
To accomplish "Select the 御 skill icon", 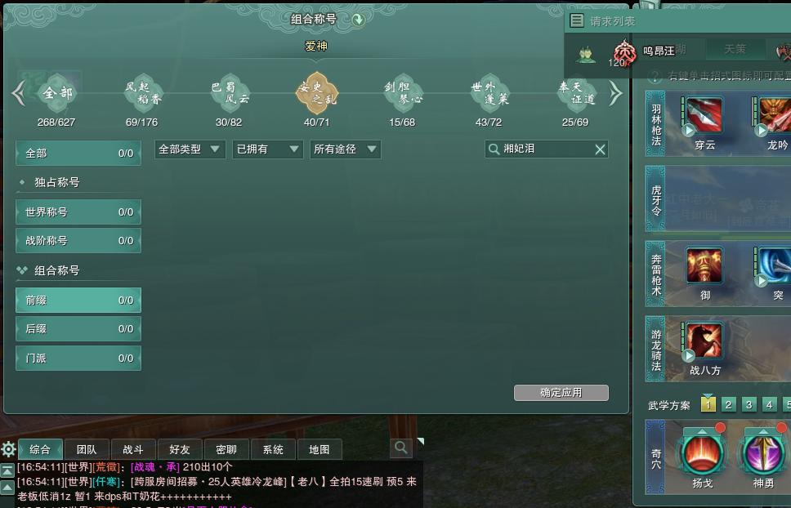I will (704, 265).
